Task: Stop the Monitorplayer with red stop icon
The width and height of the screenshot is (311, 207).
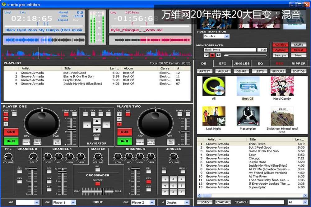Action: [212, 55]
